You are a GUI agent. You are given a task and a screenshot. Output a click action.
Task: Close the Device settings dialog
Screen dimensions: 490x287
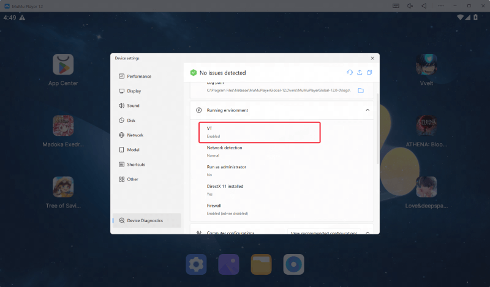click(x=372, y=58)
